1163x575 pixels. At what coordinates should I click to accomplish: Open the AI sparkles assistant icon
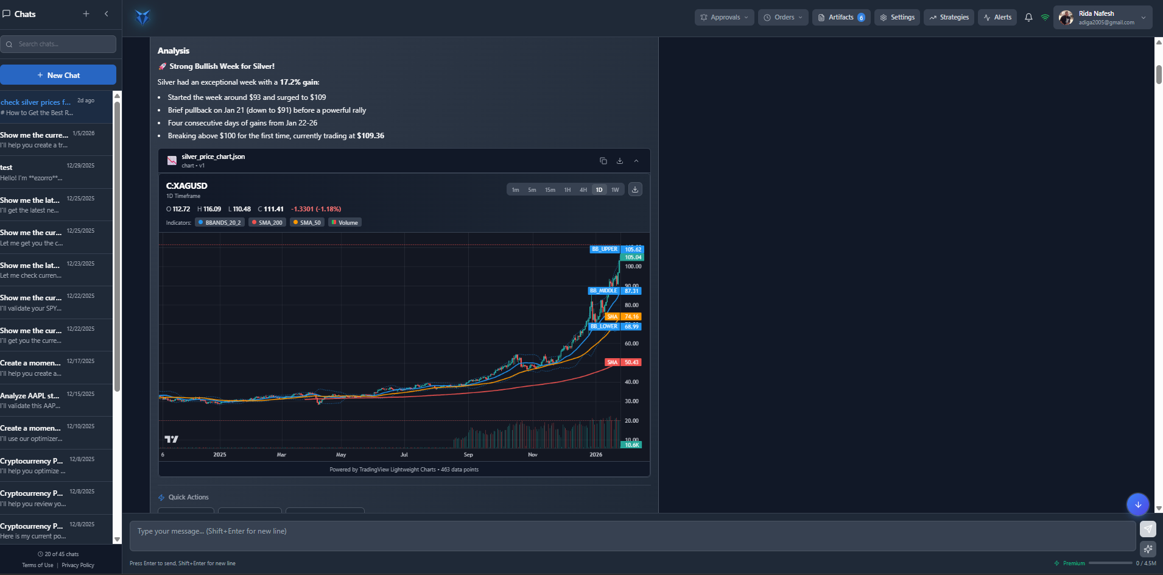point(1149,549)
